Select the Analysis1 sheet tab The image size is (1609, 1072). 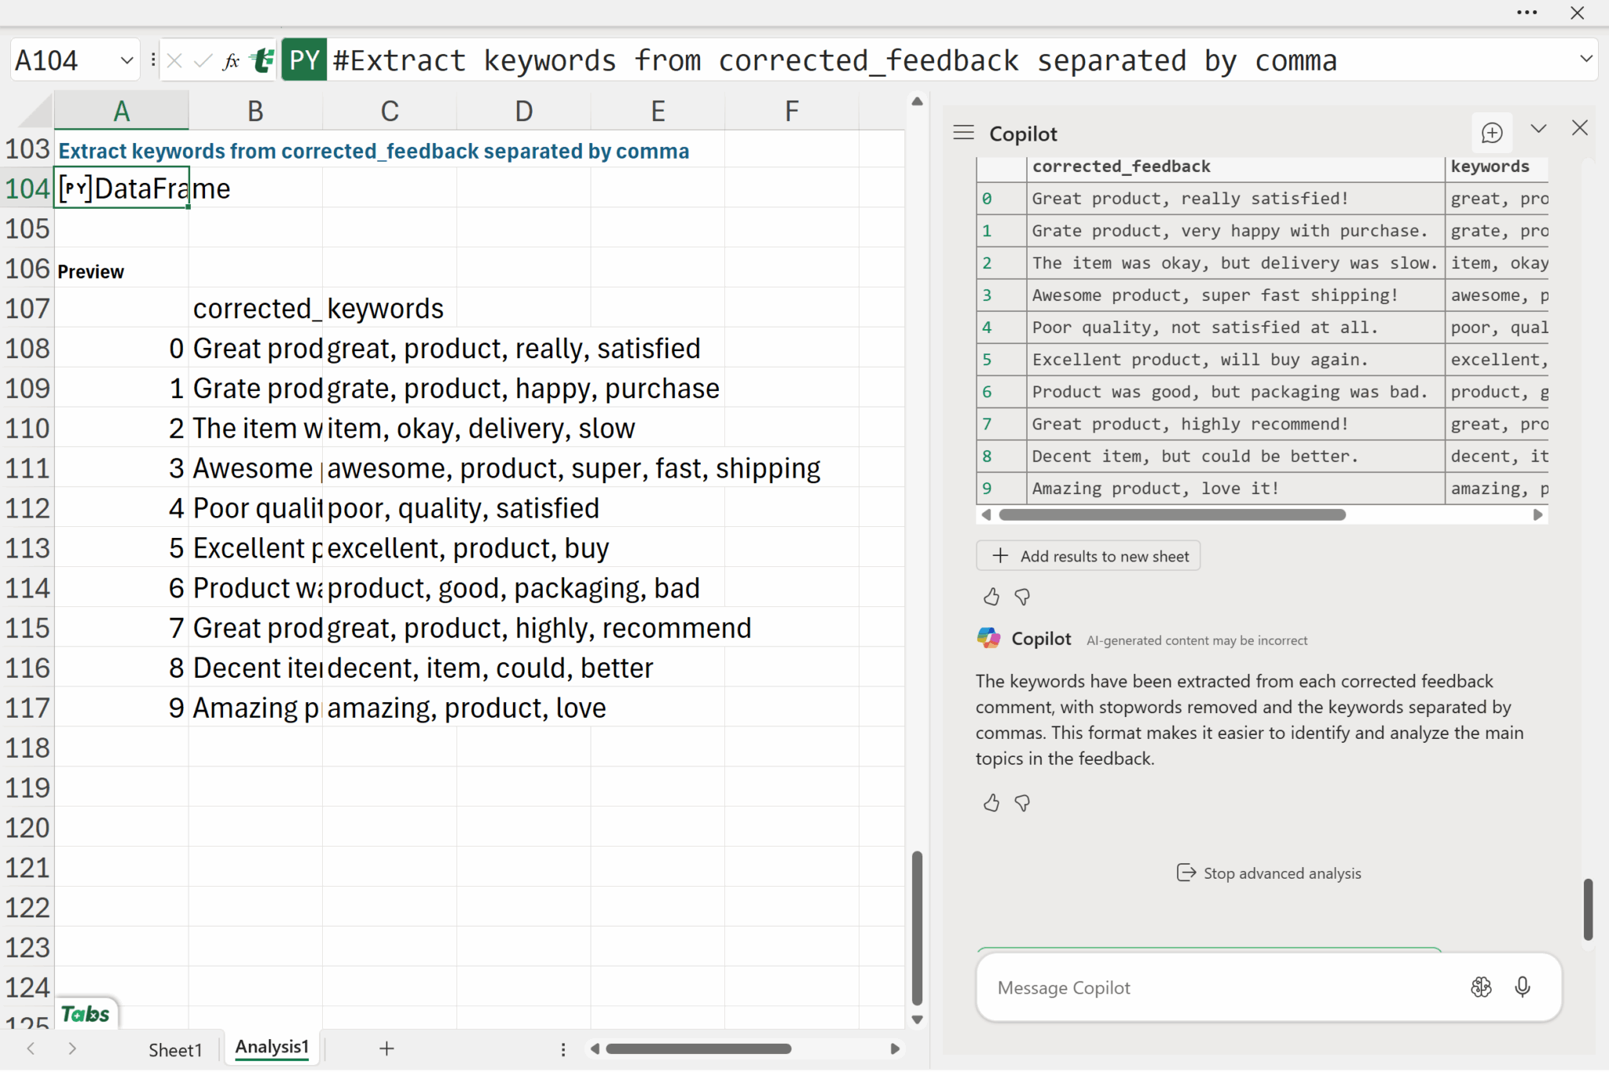pyautogui.click(x=272, y=1047)
